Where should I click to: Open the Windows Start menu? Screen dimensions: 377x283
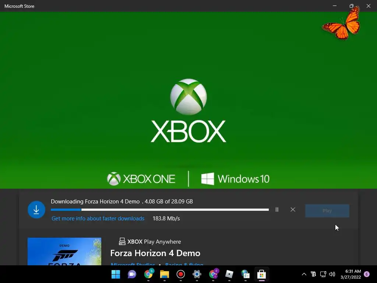[x=116, y=274]
